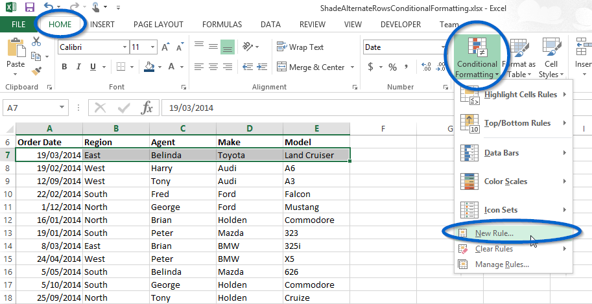Click Increase Decimal icon
The image size is (592, 304).
pyautogui.click(x=426, y=67)
